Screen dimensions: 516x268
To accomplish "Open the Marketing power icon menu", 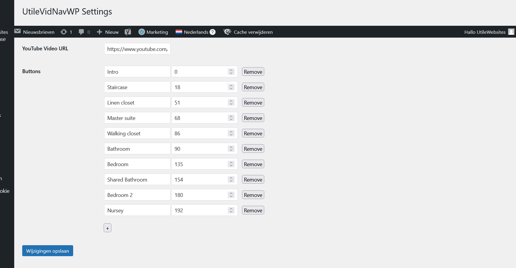I will point(142,32).
